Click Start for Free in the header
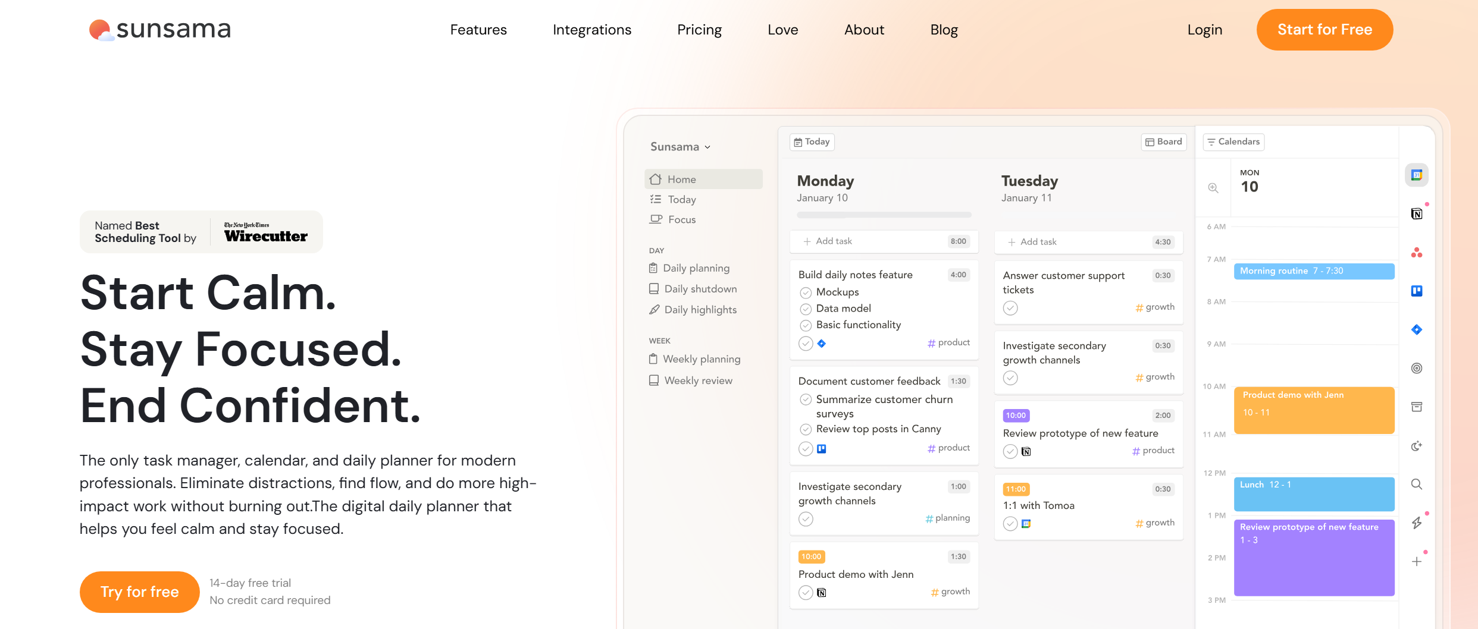The height and width of the screenshot is (629, 1478). click(1324, 29)
